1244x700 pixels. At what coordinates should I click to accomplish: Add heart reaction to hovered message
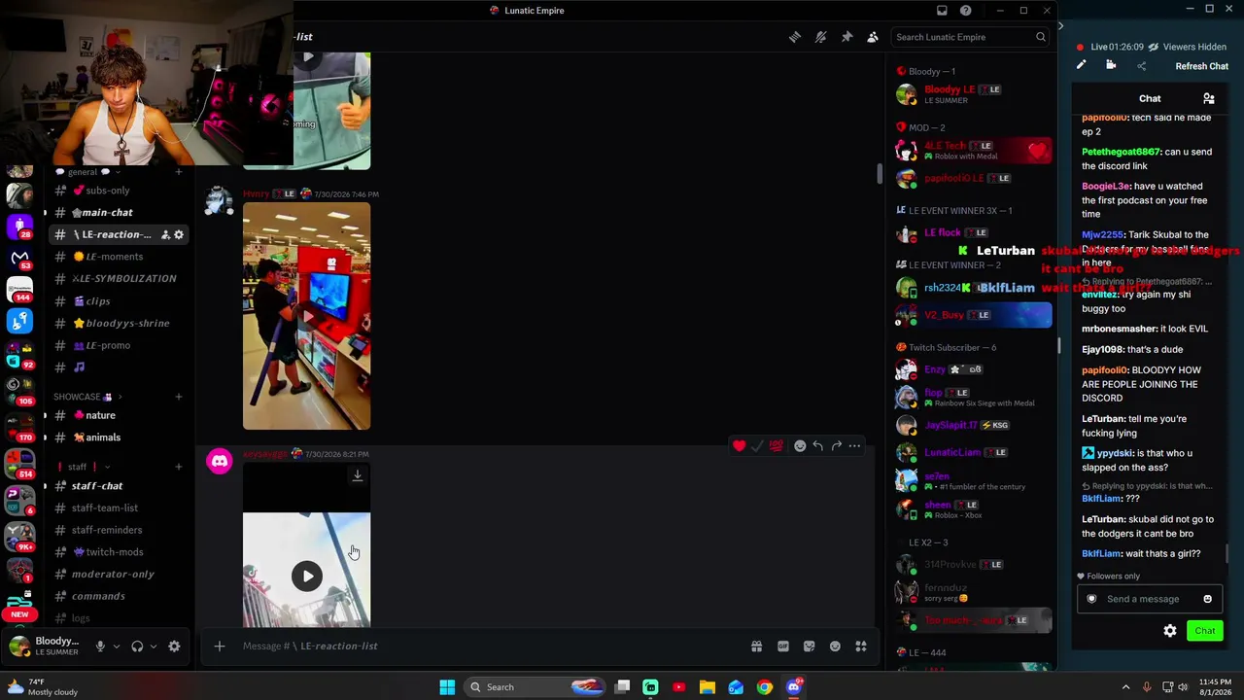[740, 446]
